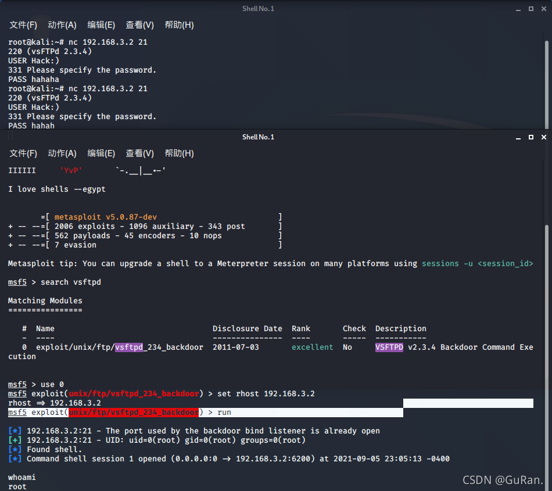Screen dimensions: 552x491
Task: Click the highlighted 'run' command
Action: coord(224,413)
